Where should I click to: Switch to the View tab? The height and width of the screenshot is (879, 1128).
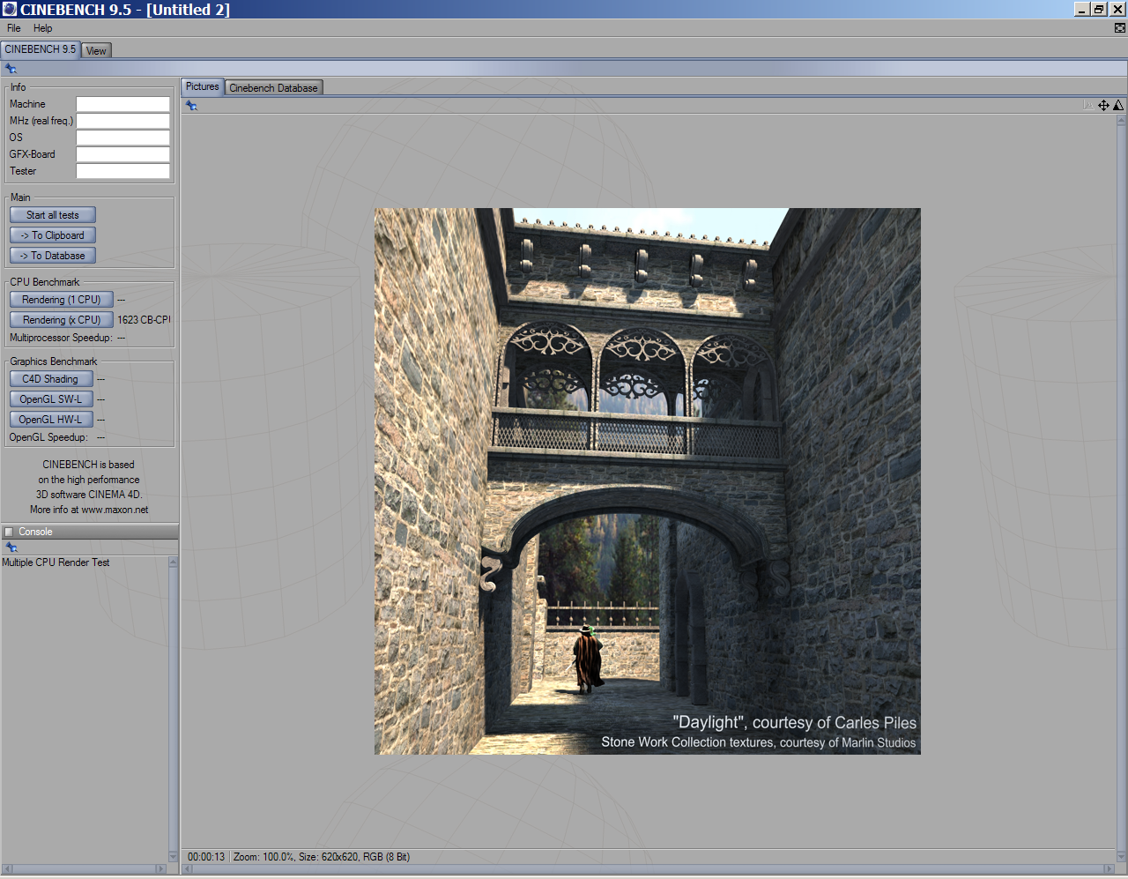(x=96, y=50)
